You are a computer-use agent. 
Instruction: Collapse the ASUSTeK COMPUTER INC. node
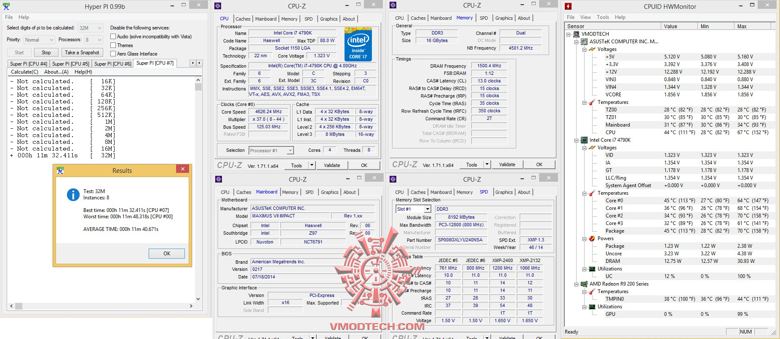pos(577,42)
